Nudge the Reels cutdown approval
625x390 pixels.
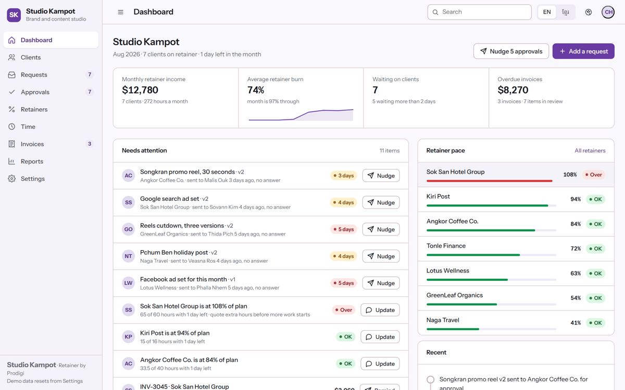pyautogui.click(x=381, y=229)
